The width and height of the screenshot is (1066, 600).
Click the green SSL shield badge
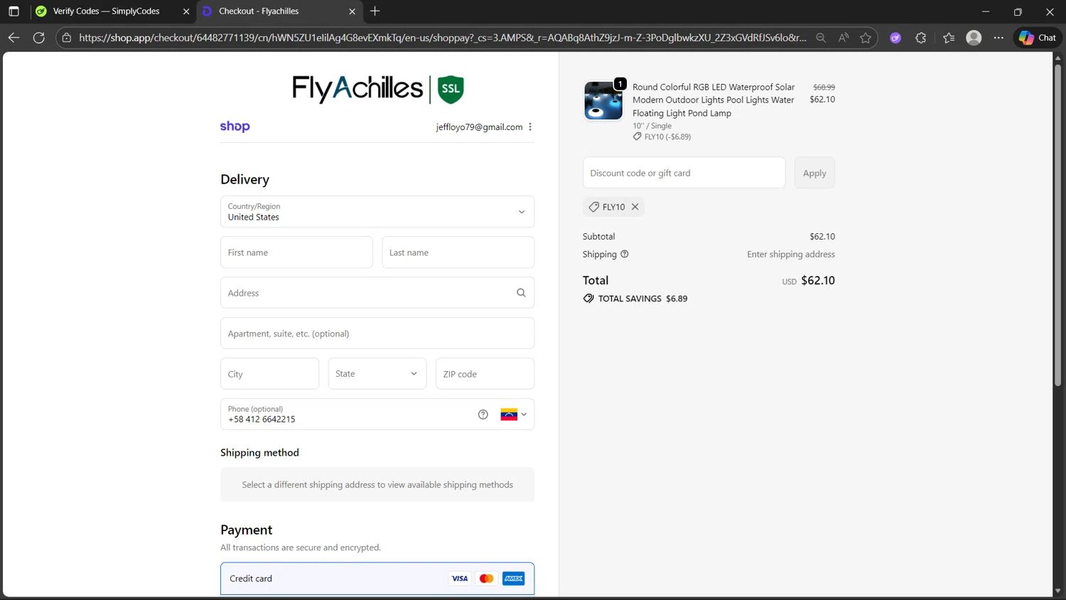(x=451, y=90)
